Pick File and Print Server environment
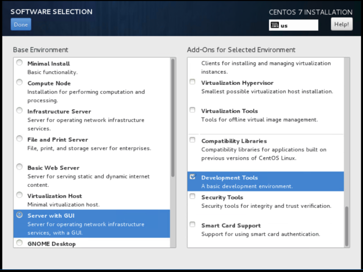Screen dimensions: 363x272 (20, 139)
